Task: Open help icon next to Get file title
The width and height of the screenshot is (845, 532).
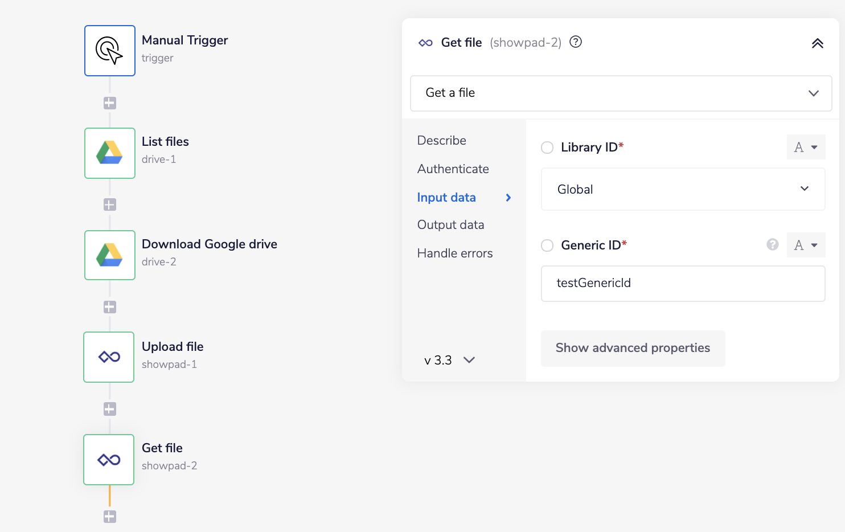Action: [x=576, y=42]
